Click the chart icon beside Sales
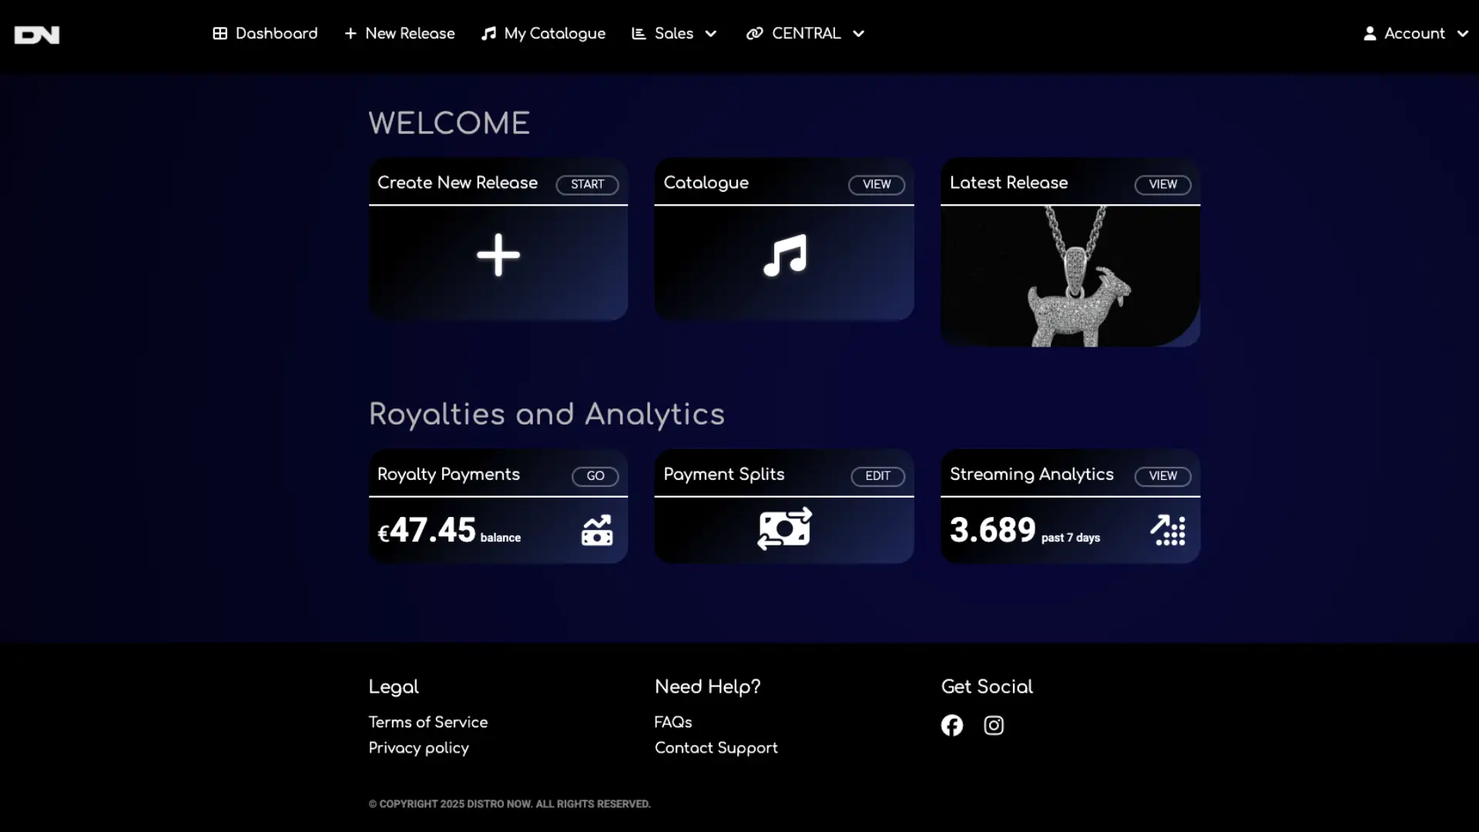The image size is (1479, 832). [x=639, y=34]
